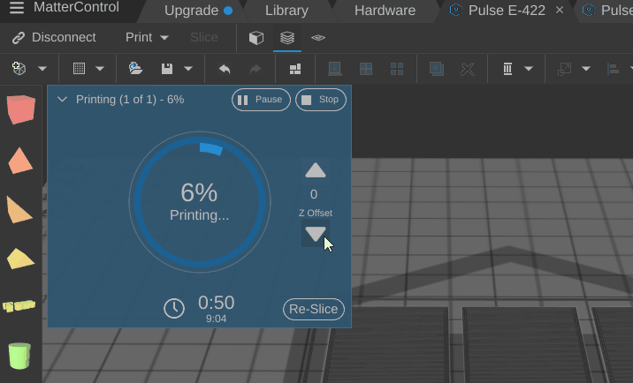This screenshot has width=633, height=383.
Task: Click the Z Offset label
Action: pos(316,213)
